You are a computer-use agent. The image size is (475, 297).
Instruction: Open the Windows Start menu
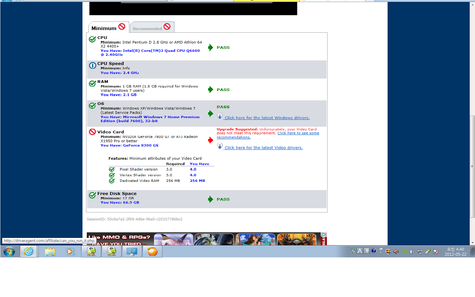(x=9, y=251)
